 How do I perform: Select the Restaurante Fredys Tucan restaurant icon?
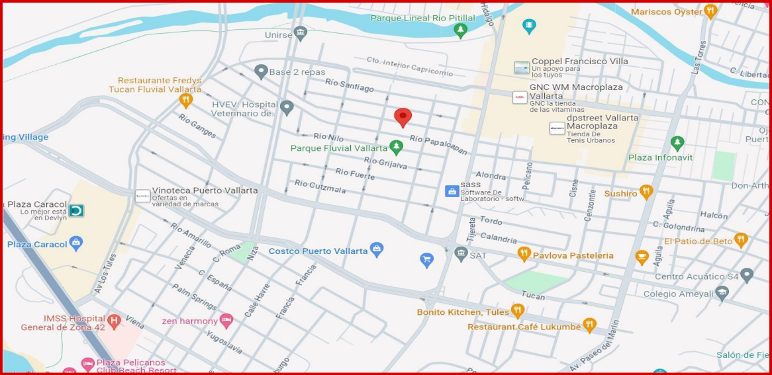(x=185, y=101)
